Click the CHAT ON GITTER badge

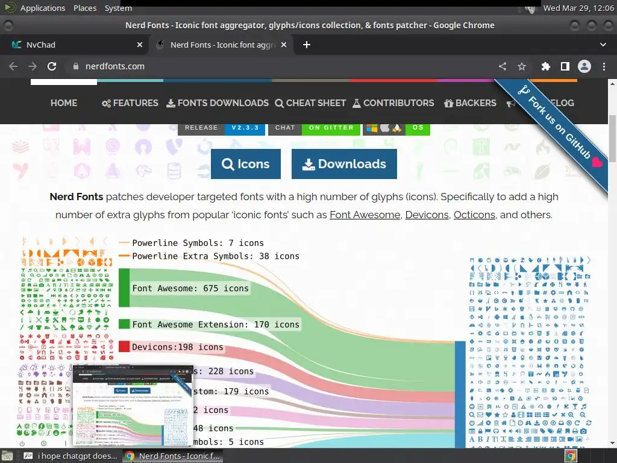(x=314, y=128)
